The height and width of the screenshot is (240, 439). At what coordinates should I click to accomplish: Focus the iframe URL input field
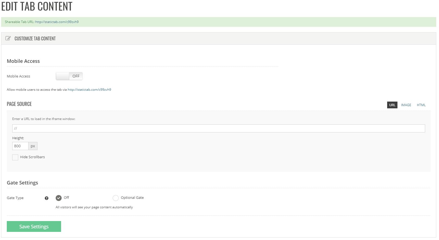coord(218,128)
